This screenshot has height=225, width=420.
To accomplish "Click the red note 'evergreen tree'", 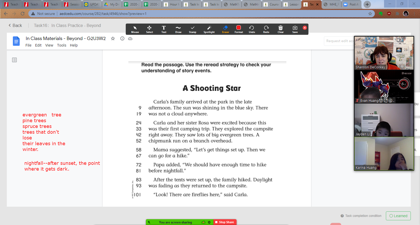I will coord(42,115).
